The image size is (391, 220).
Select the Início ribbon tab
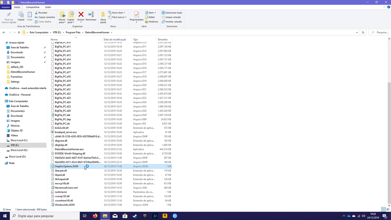click(17, 7)
